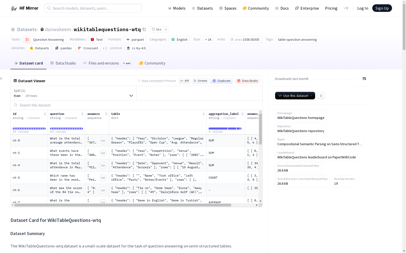This screenshot has height=253, width=406.
Task: Focus the Search this dataset field
Action: 137,105
